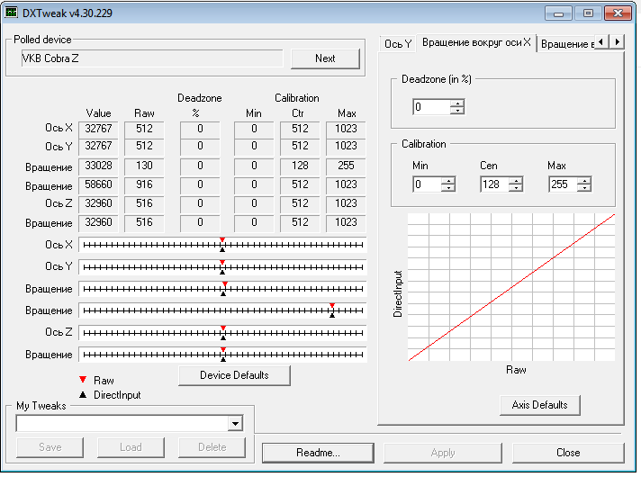This screenshot has width=641, height=477.
Task: Open the Readme... button
Action: click(x=317, y=453)
